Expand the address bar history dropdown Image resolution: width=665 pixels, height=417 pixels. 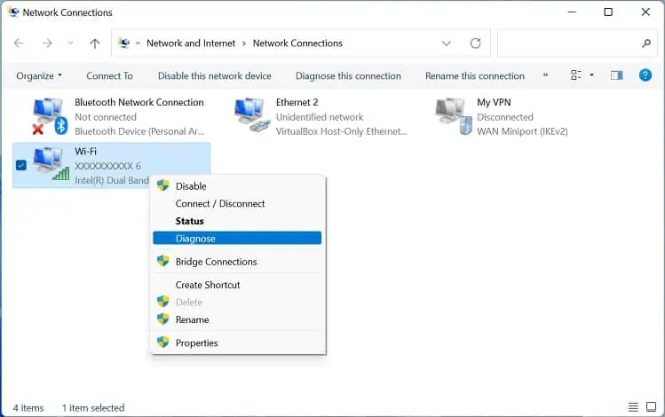446,43
